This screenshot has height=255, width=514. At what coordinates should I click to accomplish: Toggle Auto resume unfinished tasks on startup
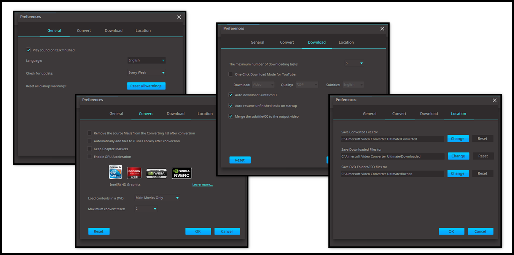point(231,105)
